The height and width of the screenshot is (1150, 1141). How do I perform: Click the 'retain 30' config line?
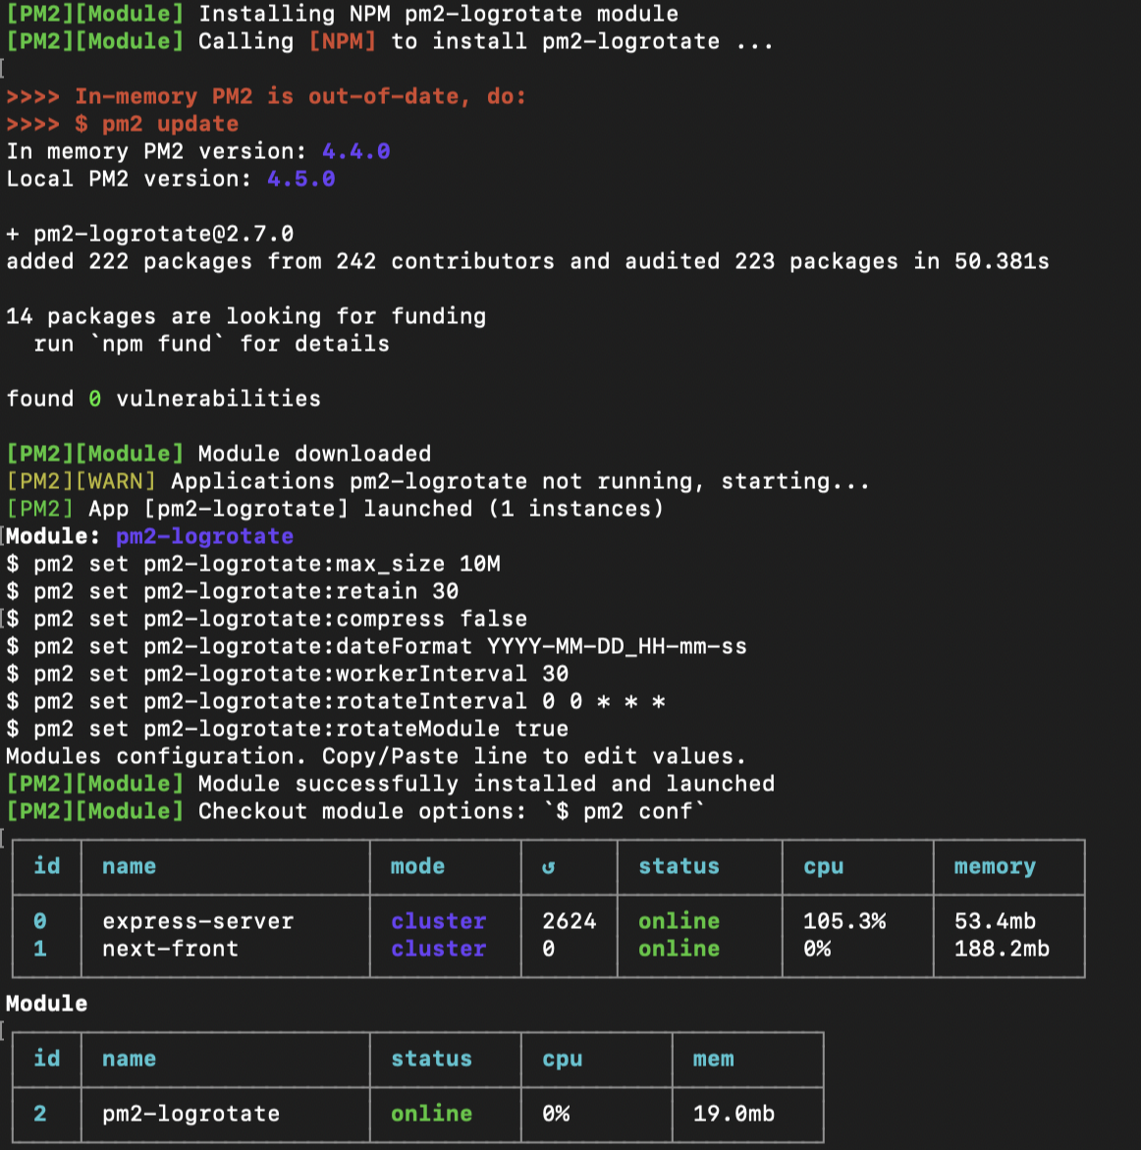click(233, 592)
